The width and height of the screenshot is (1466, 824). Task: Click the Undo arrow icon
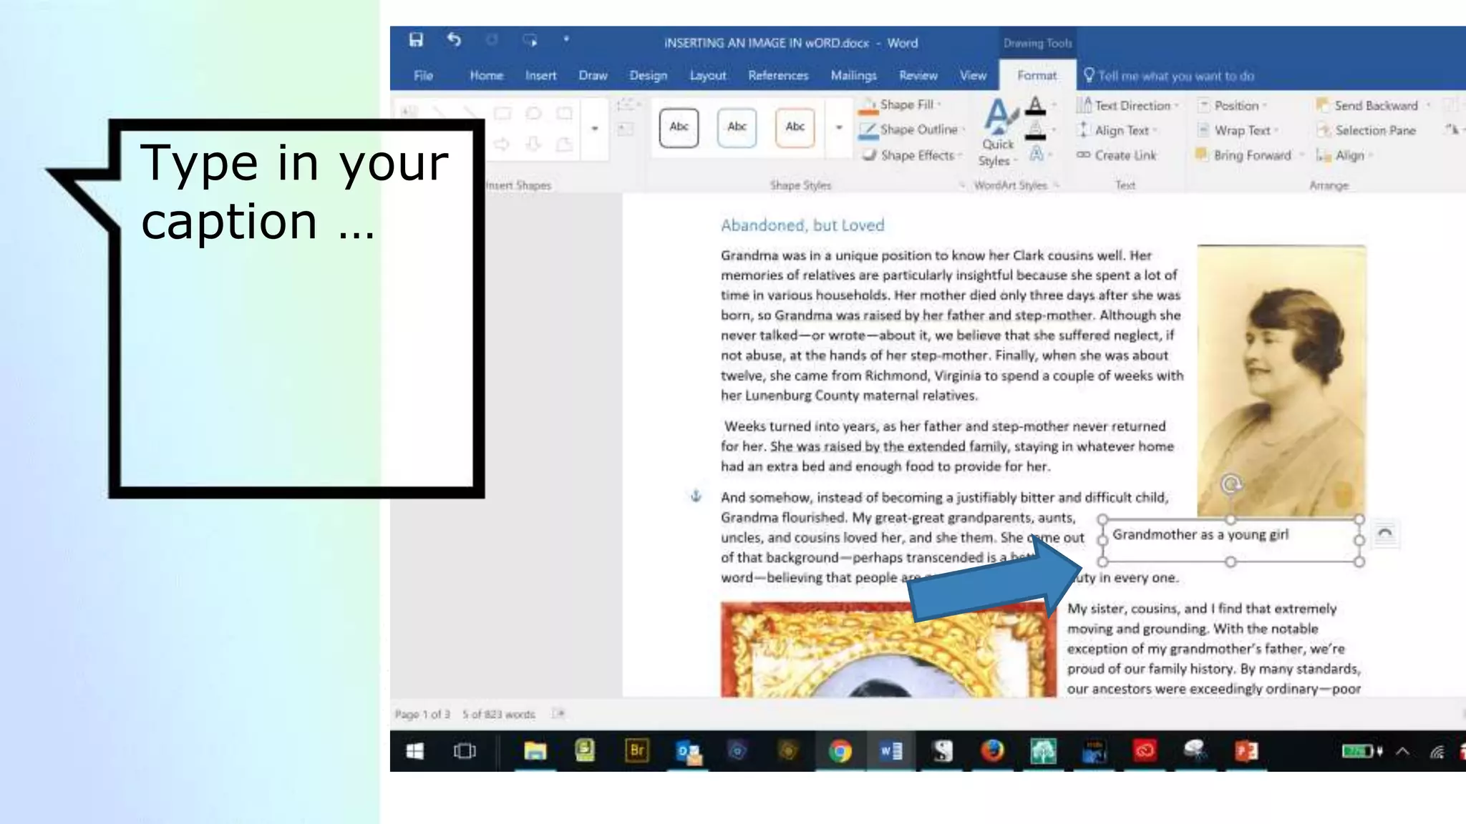[454, 40]
